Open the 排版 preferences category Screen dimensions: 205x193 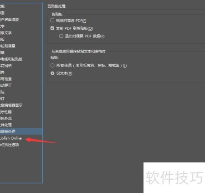tap(21, 39)
